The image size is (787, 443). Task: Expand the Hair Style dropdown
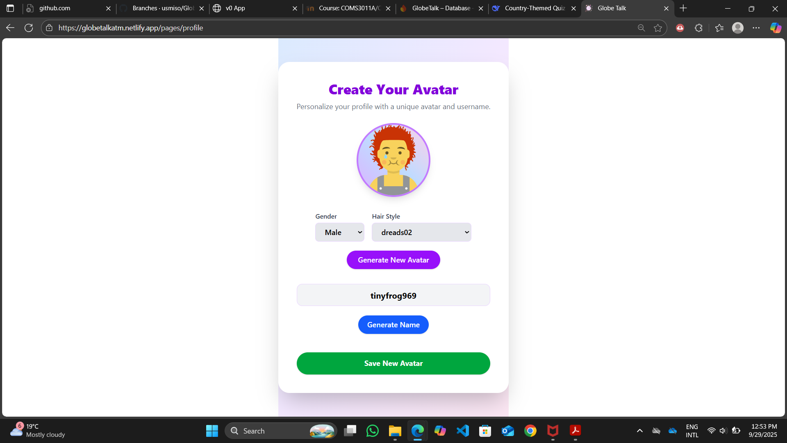pyautogui.click(x=421, y=232)
